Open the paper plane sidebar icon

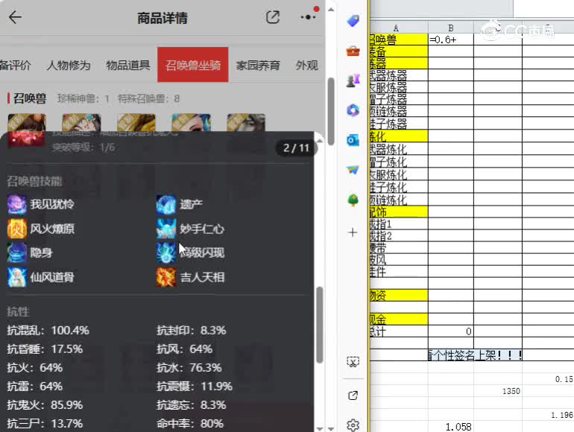point(353,170)
